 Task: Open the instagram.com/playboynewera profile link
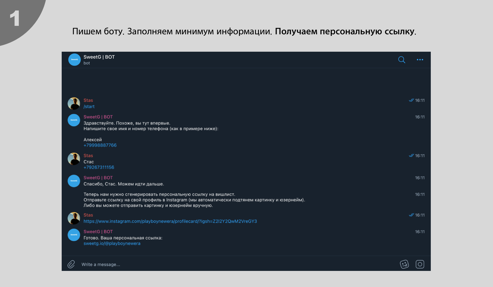170,221
